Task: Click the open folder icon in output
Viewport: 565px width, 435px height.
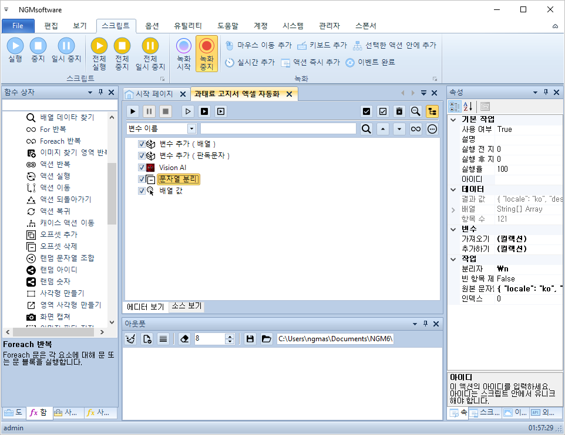Action: click(266, 339)
